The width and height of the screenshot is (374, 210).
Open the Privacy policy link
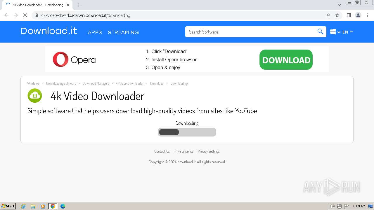(184, 151)
